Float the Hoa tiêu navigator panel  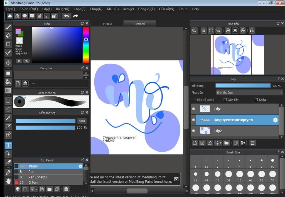278,23
